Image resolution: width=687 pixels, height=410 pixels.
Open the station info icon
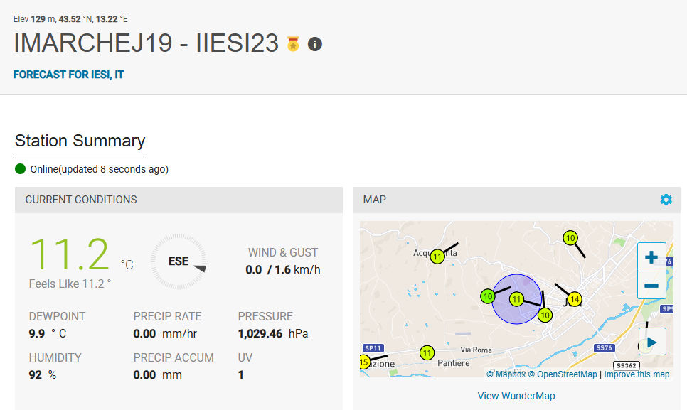coord(314,44)
